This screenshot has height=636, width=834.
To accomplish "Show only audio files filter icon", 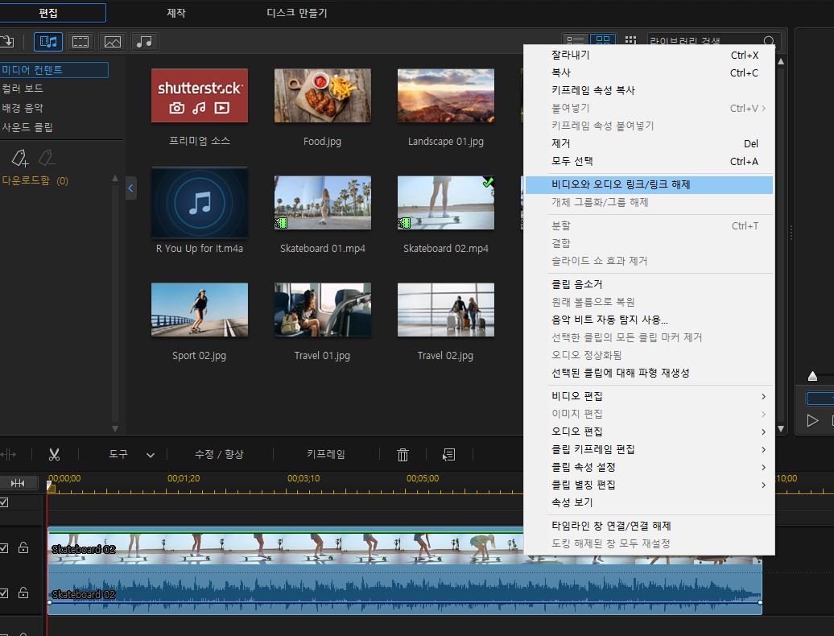I will point(145,41).
